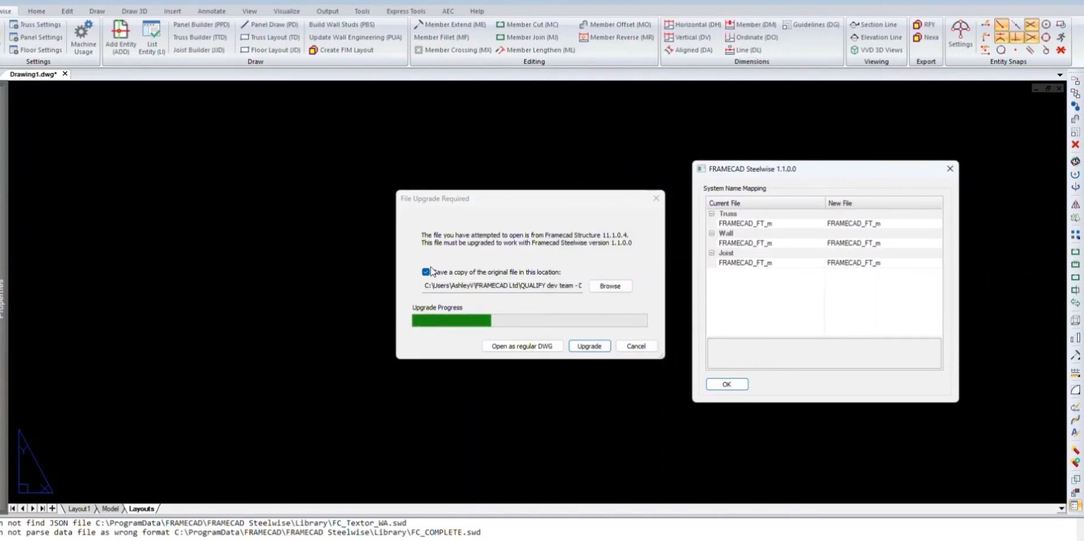Select Member Extend (ME) tool
Viewport: 1084px width, 541px height.
450,25
